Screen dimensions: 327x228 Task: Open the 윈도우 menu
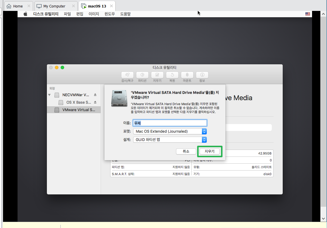(110, 14)
